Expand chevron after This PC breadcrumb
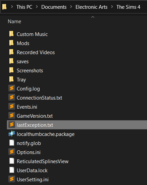Viewport: 147px width, 185px height. (37, 7)
